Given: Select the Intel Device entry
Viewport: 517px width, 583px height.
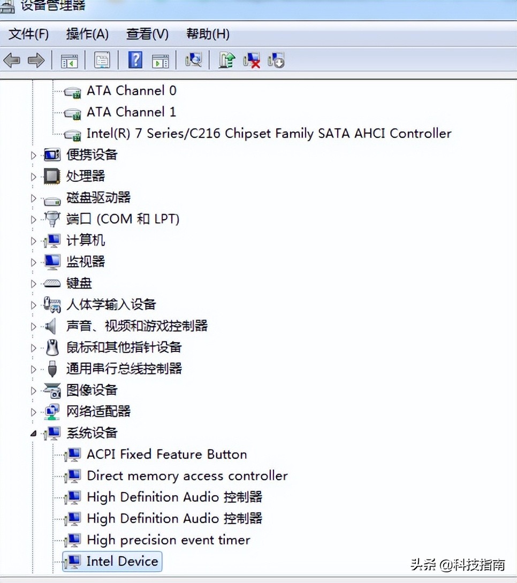Looking at the screenshot, I should (x=122, y=561).
